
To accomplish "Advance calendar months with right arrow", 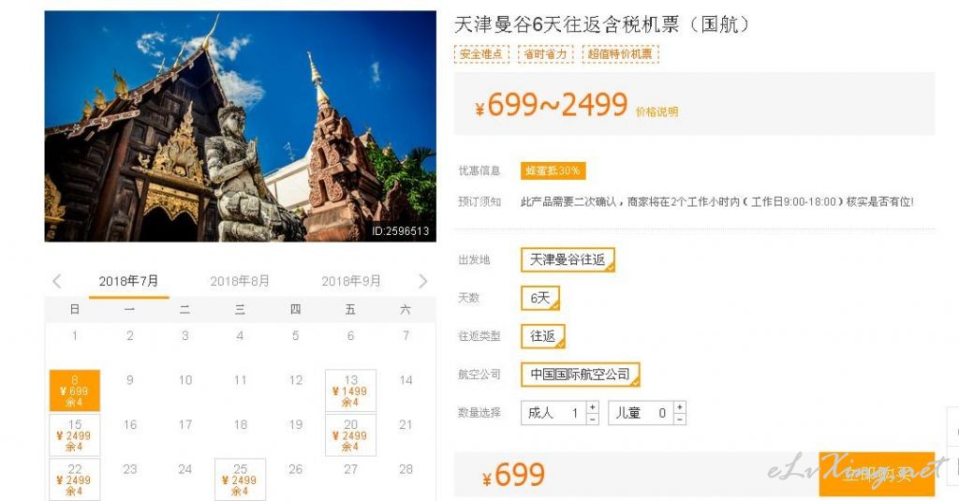I will [x=423, y=281].
